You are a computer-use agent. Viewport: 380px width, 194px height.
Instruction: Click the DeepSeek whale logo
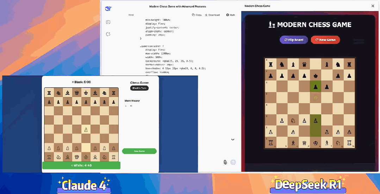(x=108, y=9)
